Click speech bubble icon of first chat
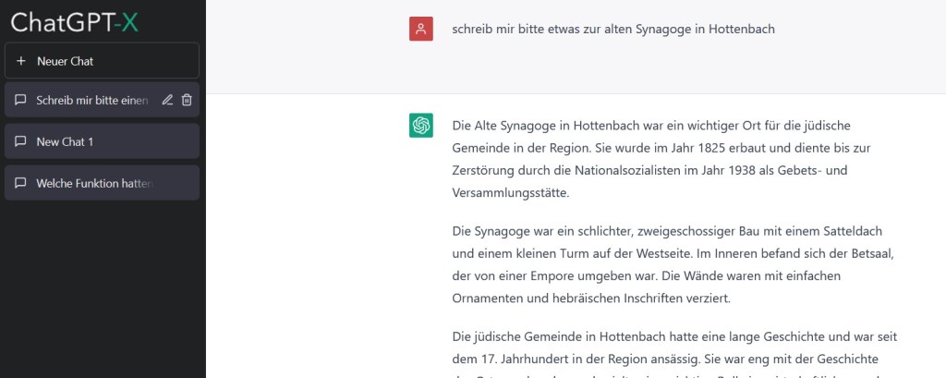 [x=21, y=100]
